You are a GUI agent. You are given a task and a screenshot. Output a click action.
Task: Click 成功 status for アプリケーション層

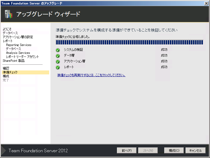tap(164, 61)
